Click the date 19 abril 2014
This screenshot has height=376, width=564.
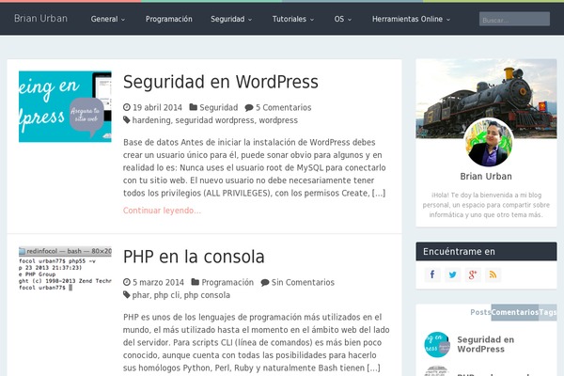coord(157,107)
